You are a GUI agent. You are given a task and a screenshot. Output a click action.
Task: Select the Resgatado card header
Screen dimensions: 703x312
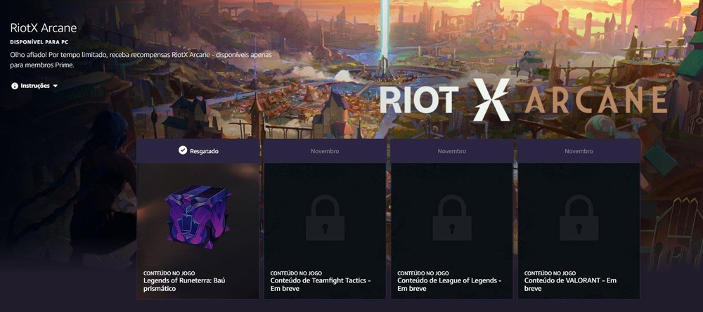click(198, 151)
